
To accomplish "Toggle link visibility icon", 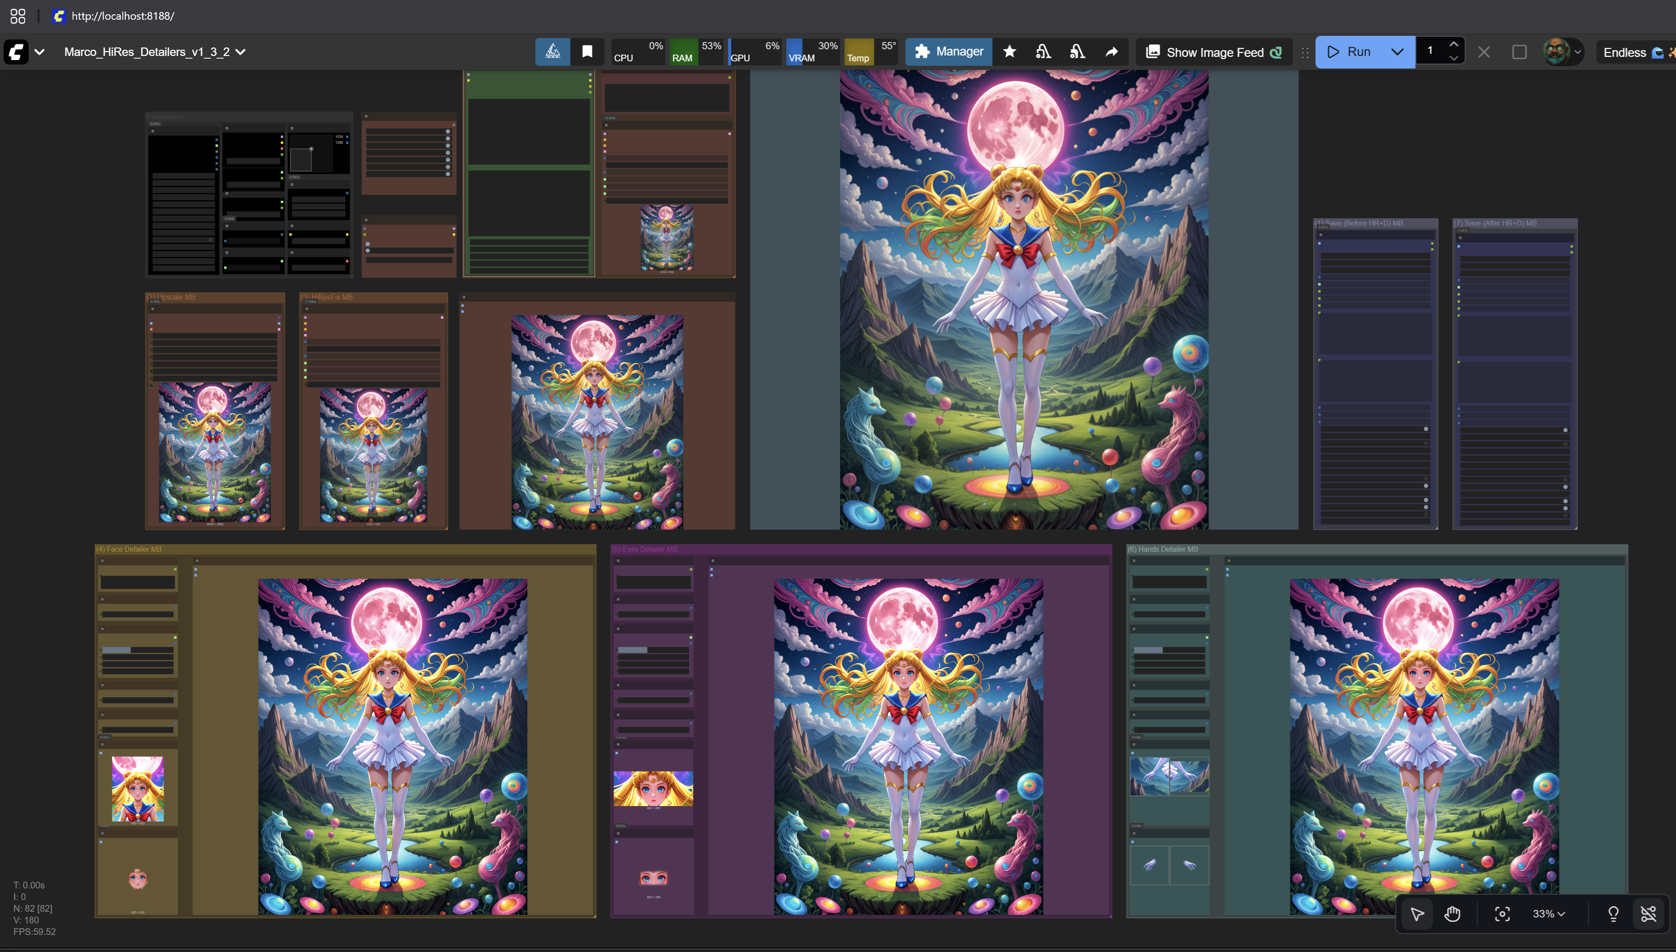I will point(1649,913).
